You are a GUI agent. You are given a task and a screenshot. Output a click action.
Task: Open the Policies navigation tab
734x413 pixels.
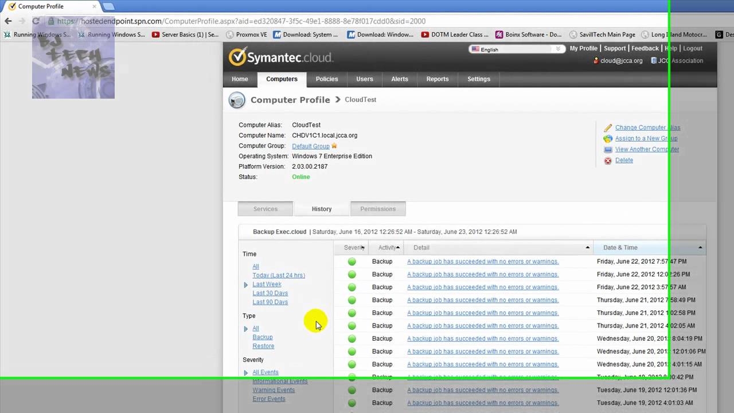(327, 79)
